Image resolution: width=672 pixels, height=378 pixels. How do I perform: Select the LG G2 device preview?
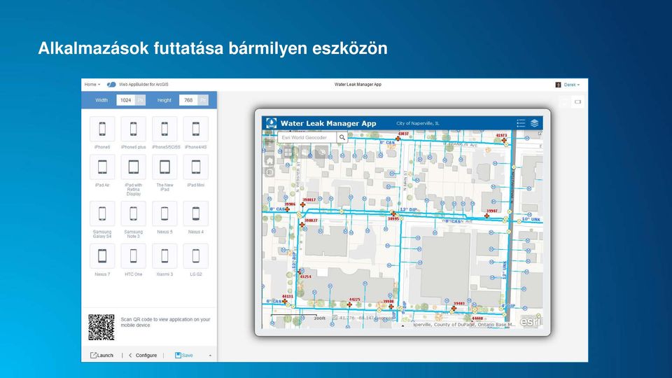[x=196, y=256]
